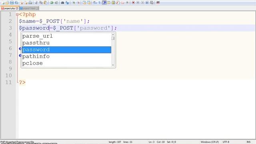Screen dimensions: 256x144
Task: Click the UTF-8 encoding status entry
Action: click(226, 142)
